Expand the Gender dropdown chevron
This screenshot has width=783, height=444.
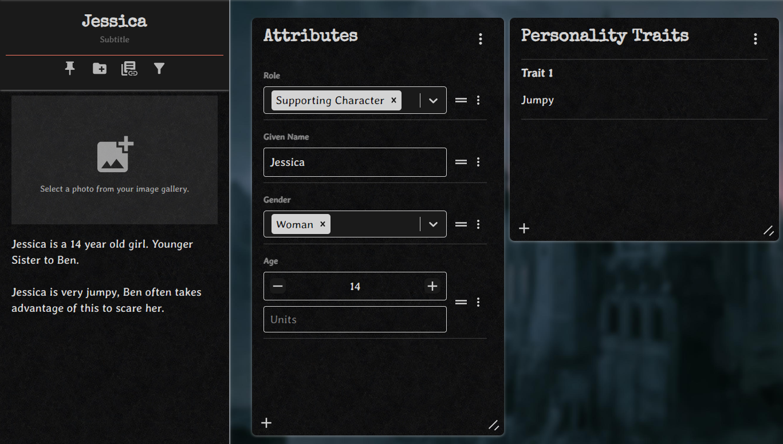point(434,225)
